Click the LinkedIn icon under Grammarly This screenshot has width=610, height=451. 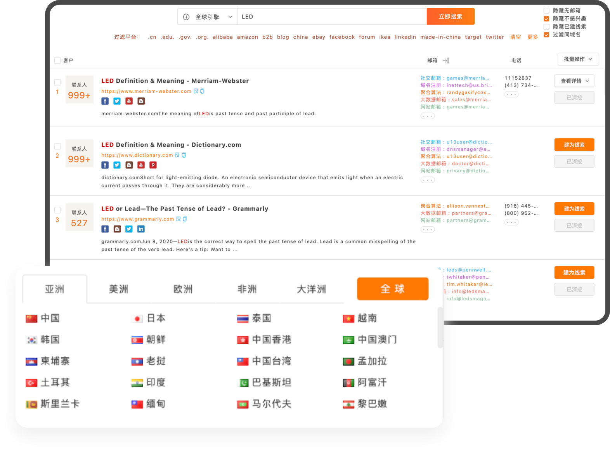click(x=141, y=229)
